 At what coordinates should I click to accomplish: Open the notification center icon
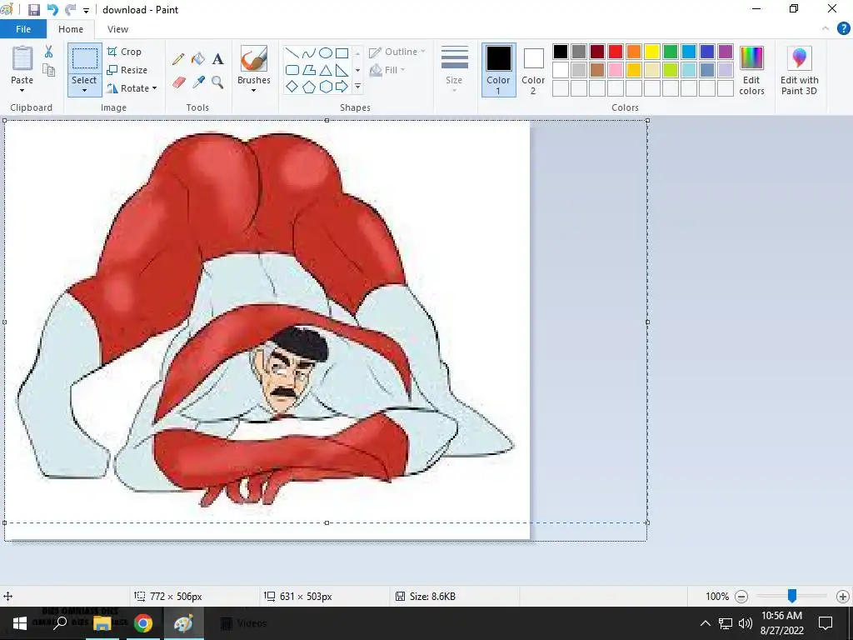[x=826, y=623]
